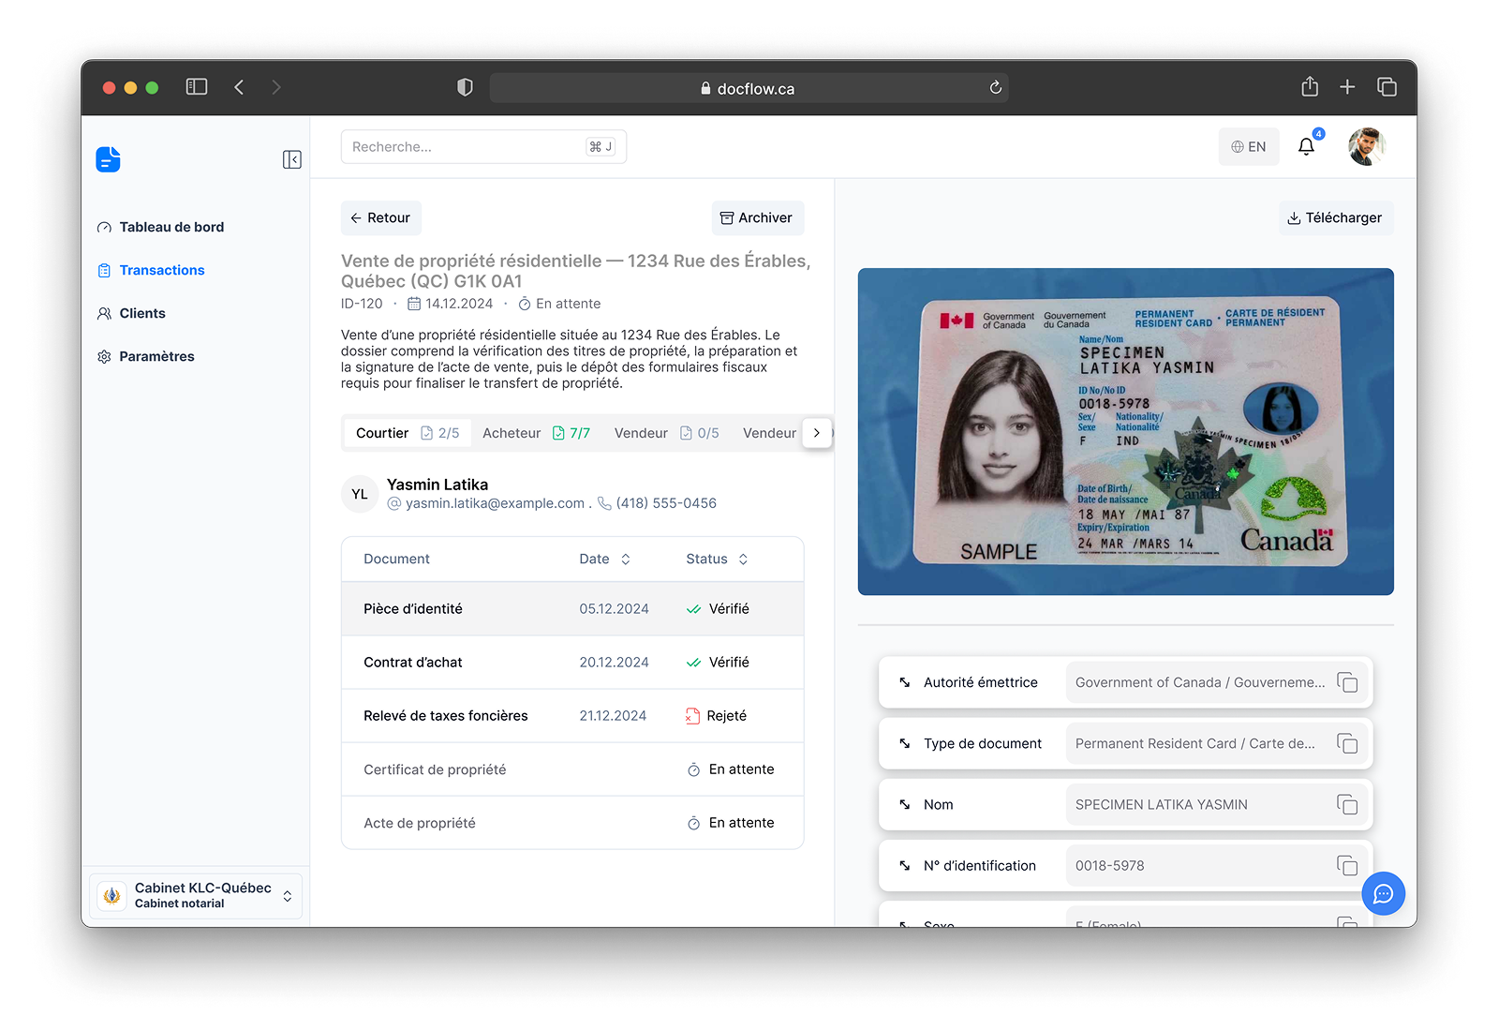Click the Télécharger button
The height and width of the screenshot is (1030, 1498).
[x=1336, y=217]
